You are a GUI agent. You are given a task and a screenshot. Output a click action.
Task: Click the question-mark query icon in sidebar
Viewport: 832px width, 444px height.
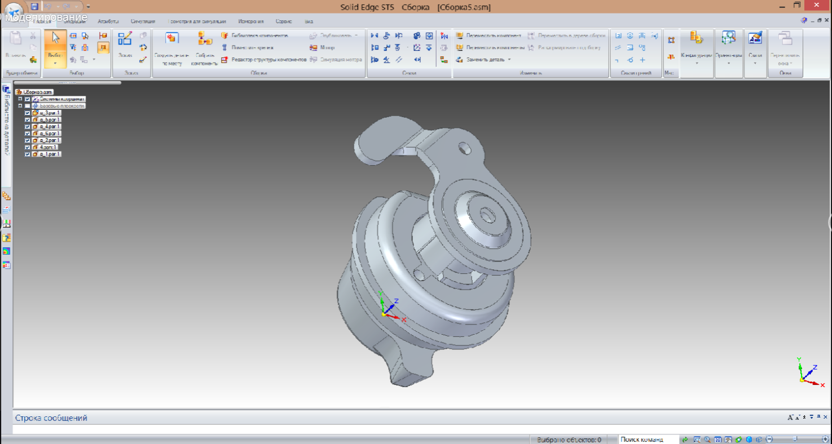click(x=6, y=237)
